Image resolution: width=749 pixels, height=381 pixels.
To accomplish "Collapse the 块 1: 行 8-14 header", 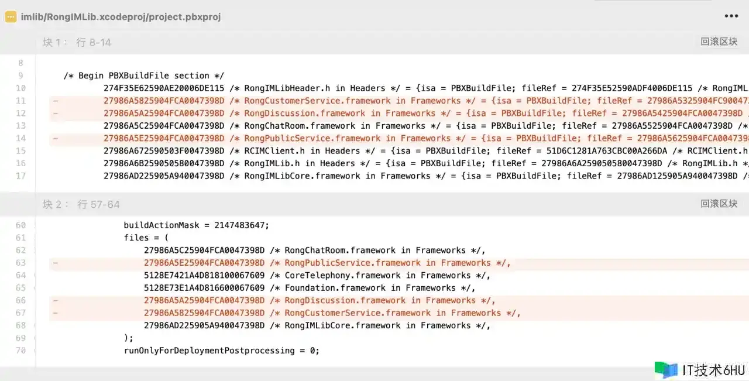I will point(77,42).
